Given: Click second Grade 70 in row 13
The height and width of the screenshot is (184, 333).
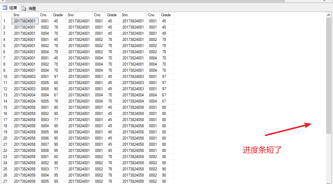Looking at the screenshot, I should (113, 95).
